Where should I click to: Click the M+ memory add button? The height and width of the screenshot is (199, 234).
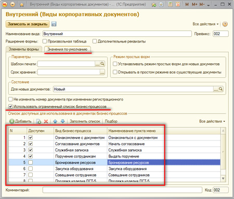click(194, 5)
